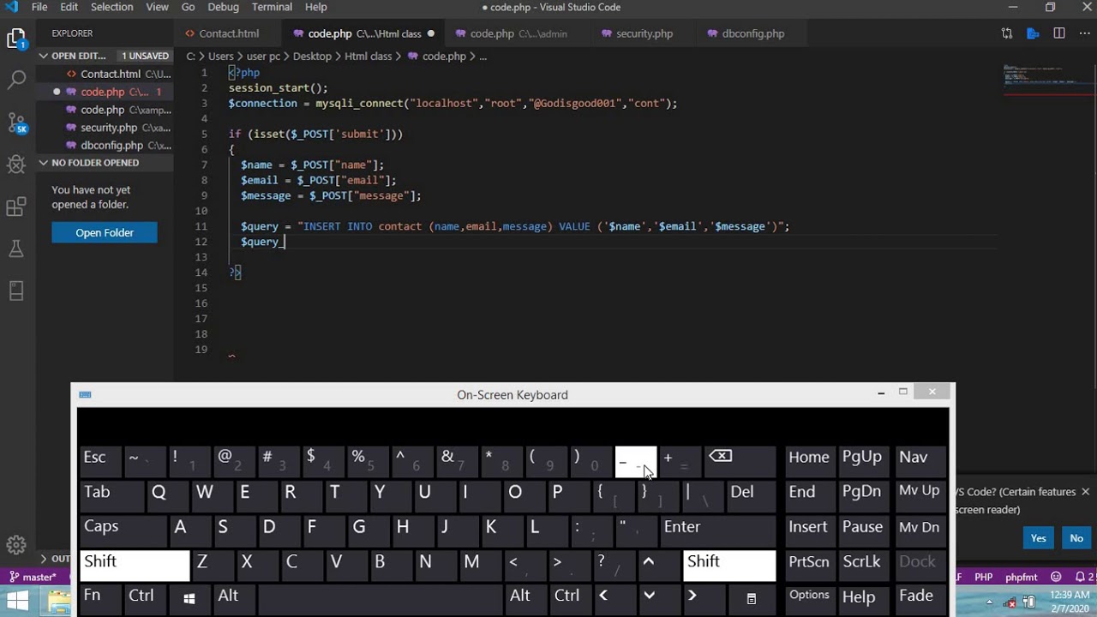Click the Options key on keyboard
Viewport: 1097px width, 617px height.
(810, 598)
